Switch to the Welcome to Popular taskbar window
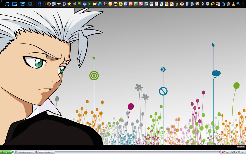The image size is (246, 154). tap(44, 152)
